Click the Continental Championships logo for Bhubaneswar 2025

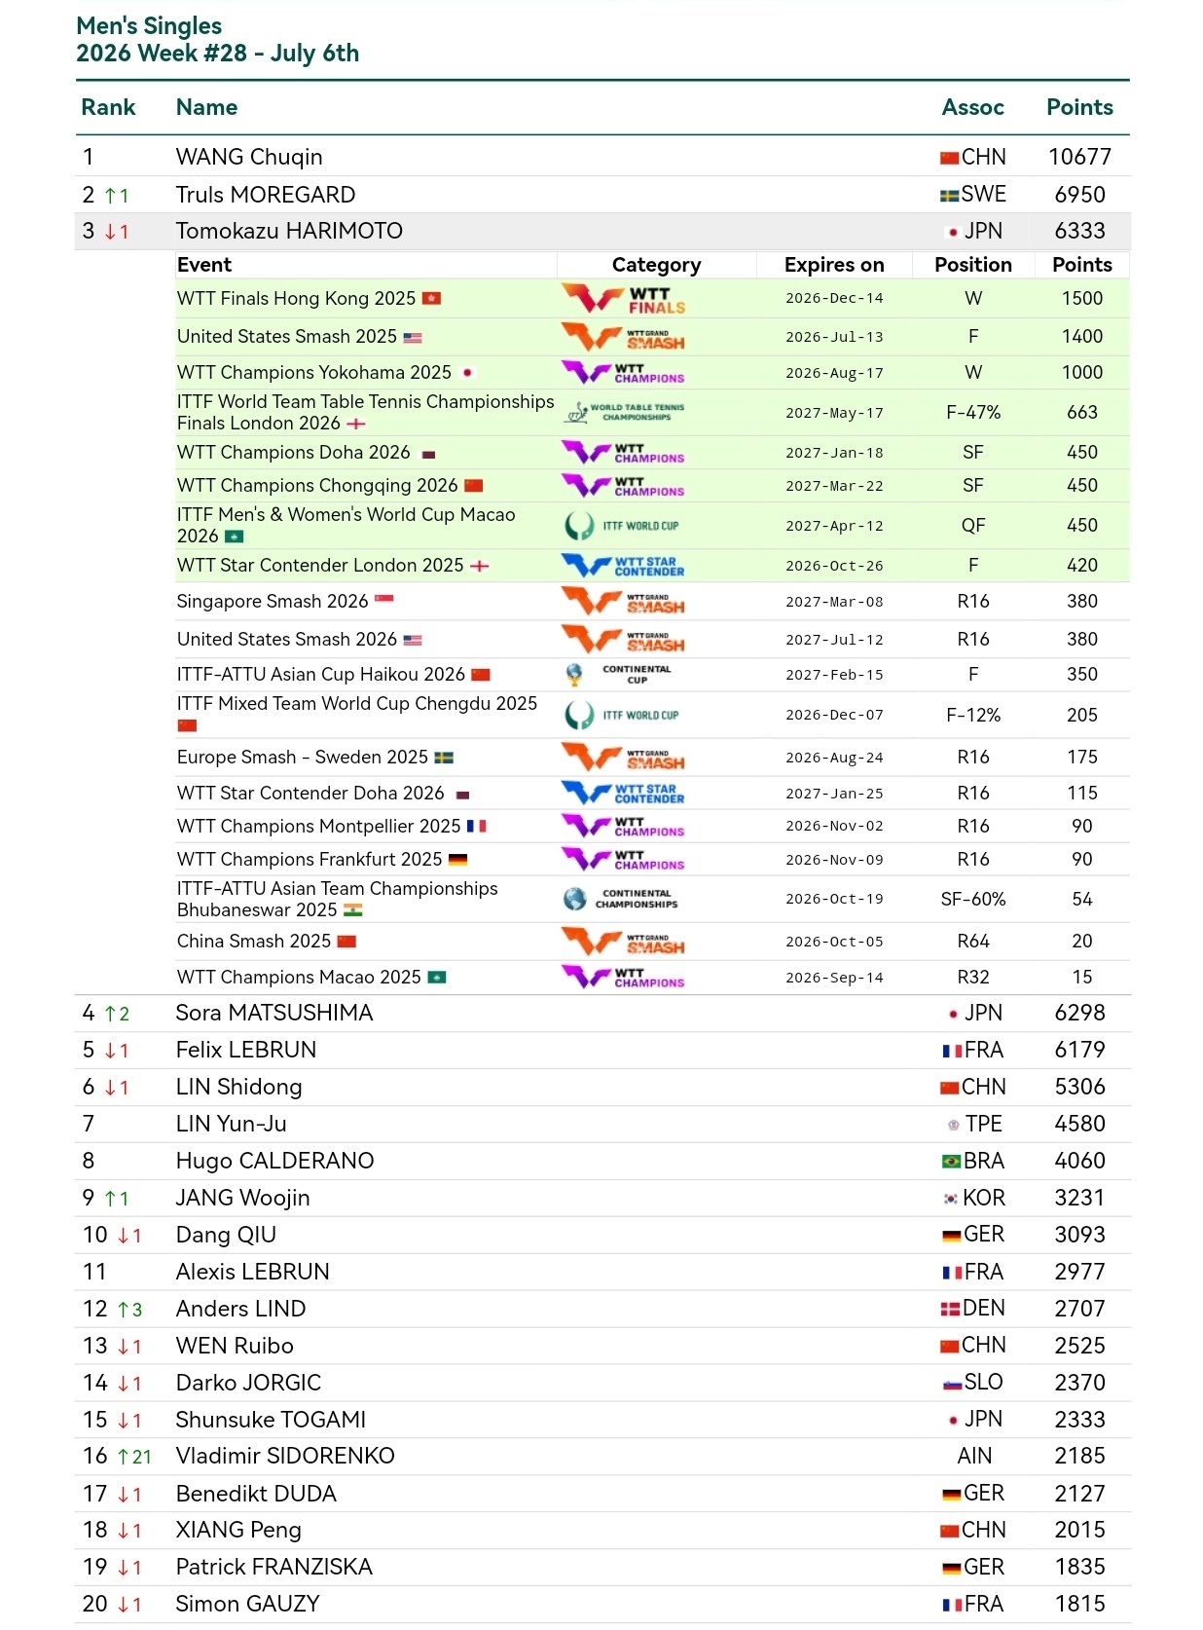(x=621, y=899)
